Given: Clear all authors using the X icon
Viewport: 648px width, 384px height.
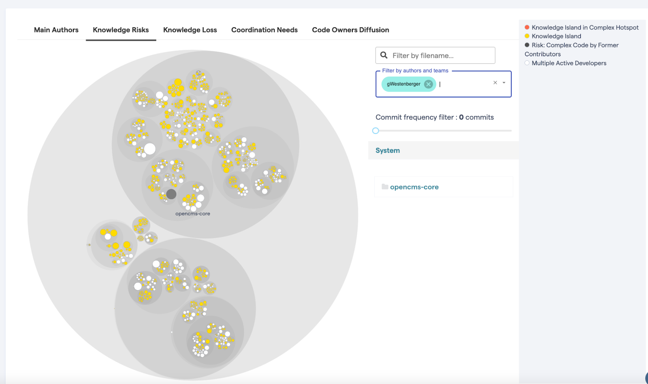Looking at the screenshot, I should [x=495, y=82].
